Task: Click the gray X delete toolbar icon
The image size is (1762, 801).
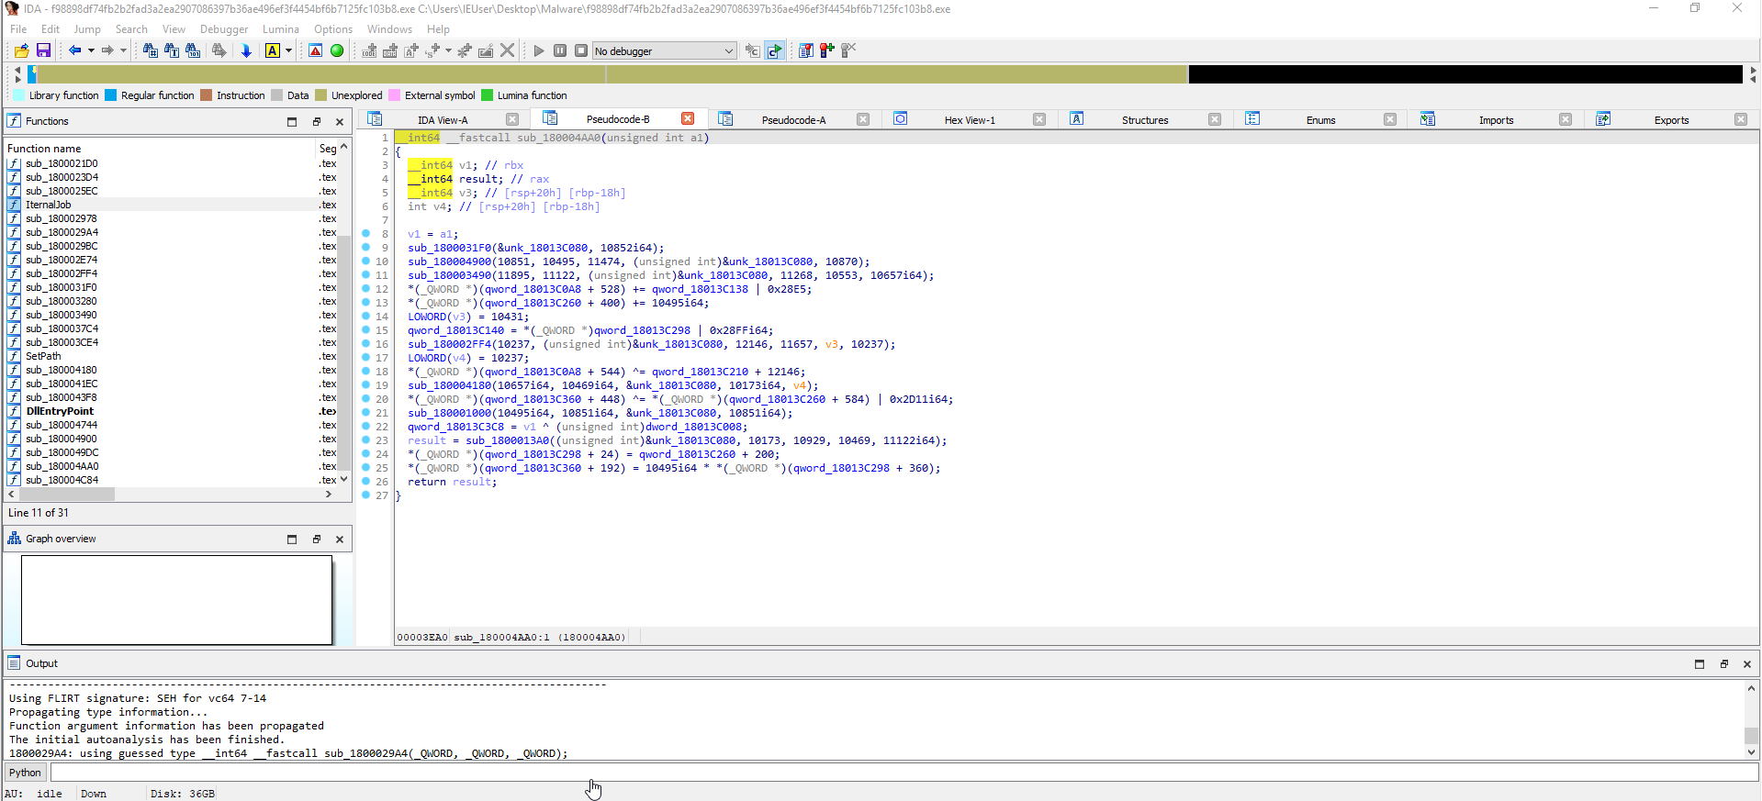Action: click(x=507, y=50)
